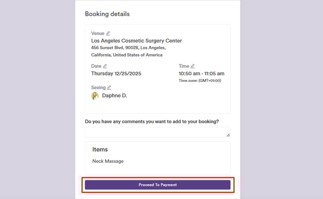Edit the booking date via pencil icon

click(x=105, y=66)
